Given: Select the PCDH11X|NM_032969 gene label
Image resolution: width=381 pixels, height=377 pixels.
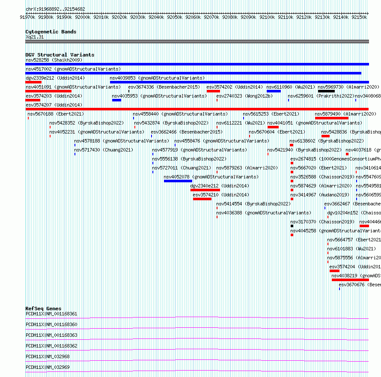Looking at the screenshot, I should [x=48, y=367].
